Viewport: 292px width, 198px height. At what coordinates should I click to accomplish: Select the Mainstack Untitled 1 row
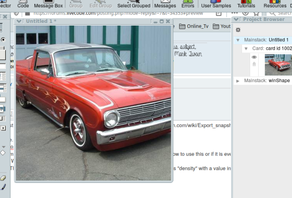pos(266,40)
